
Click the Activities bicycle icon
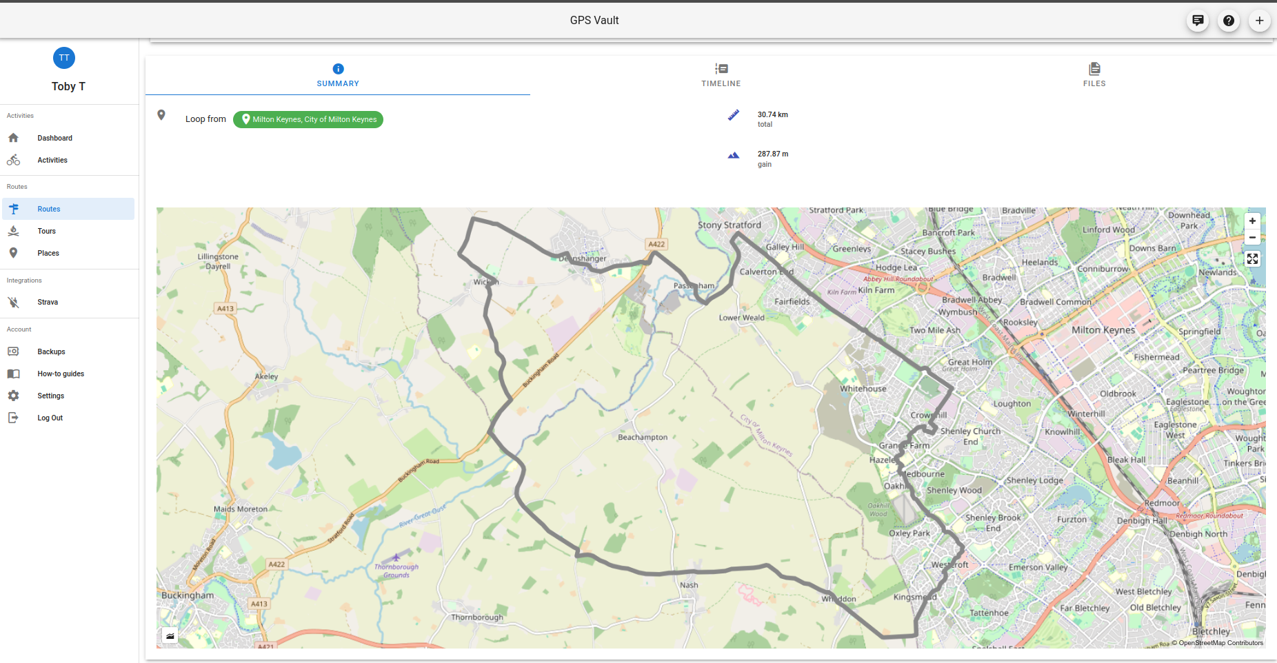click(13, 160)
